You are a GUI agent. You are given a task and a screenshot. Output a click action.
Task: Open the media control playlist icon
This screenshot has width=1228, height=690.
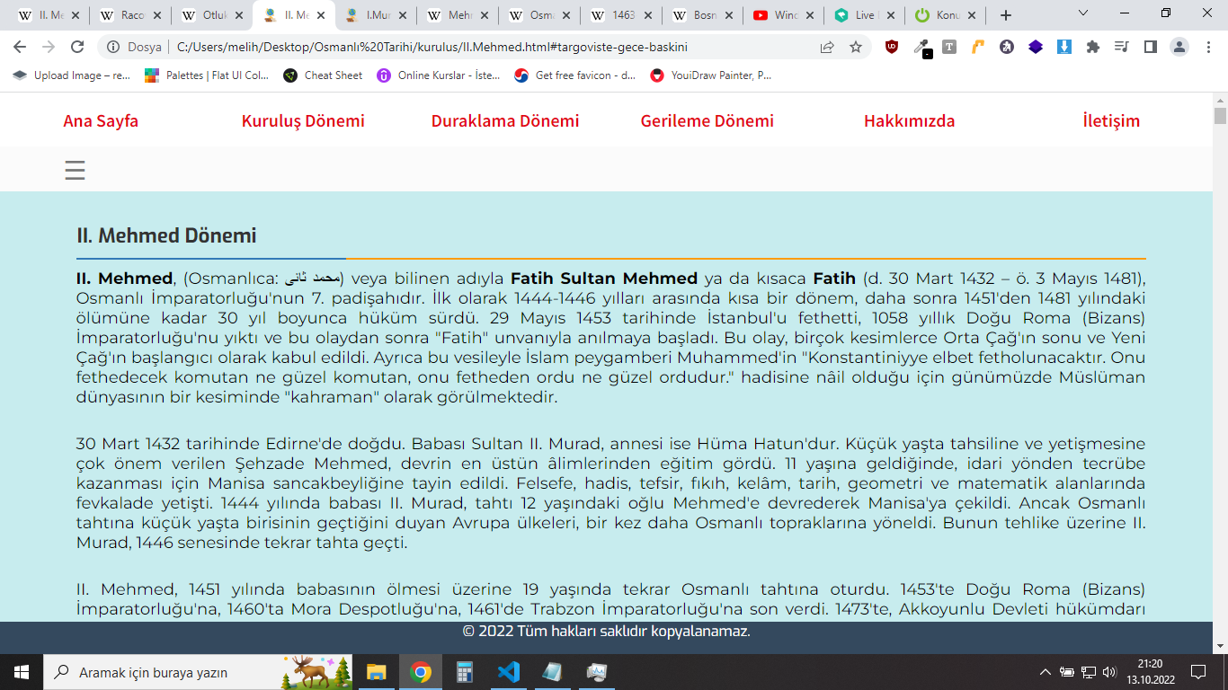[1121, 47]
